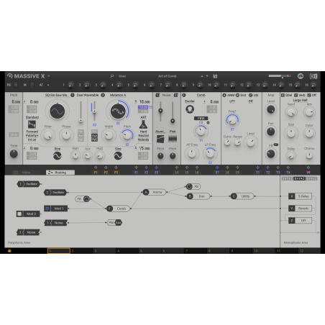Image resolution: width=325 pixels, height=325 pixels.
Task: Grab the L4 modulation crosshair handle
Action: pos(177,168)
